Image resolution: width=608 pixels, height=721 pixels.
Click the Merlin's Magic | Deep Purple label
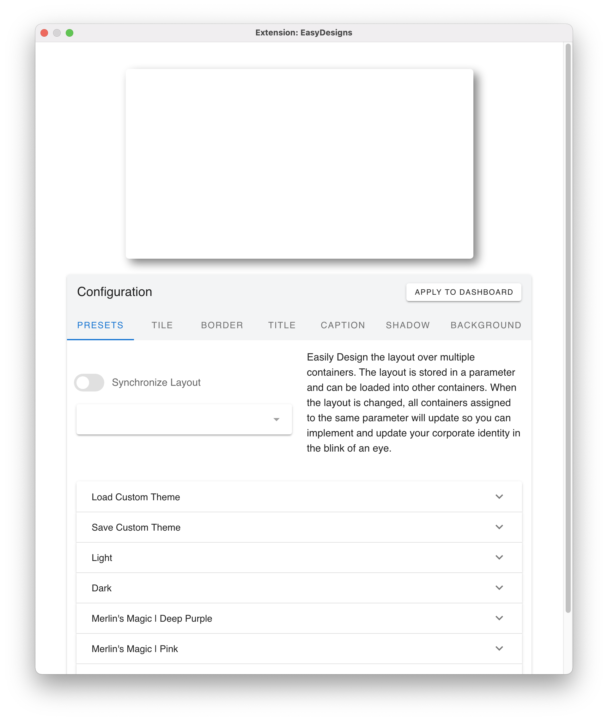(152, 619)
